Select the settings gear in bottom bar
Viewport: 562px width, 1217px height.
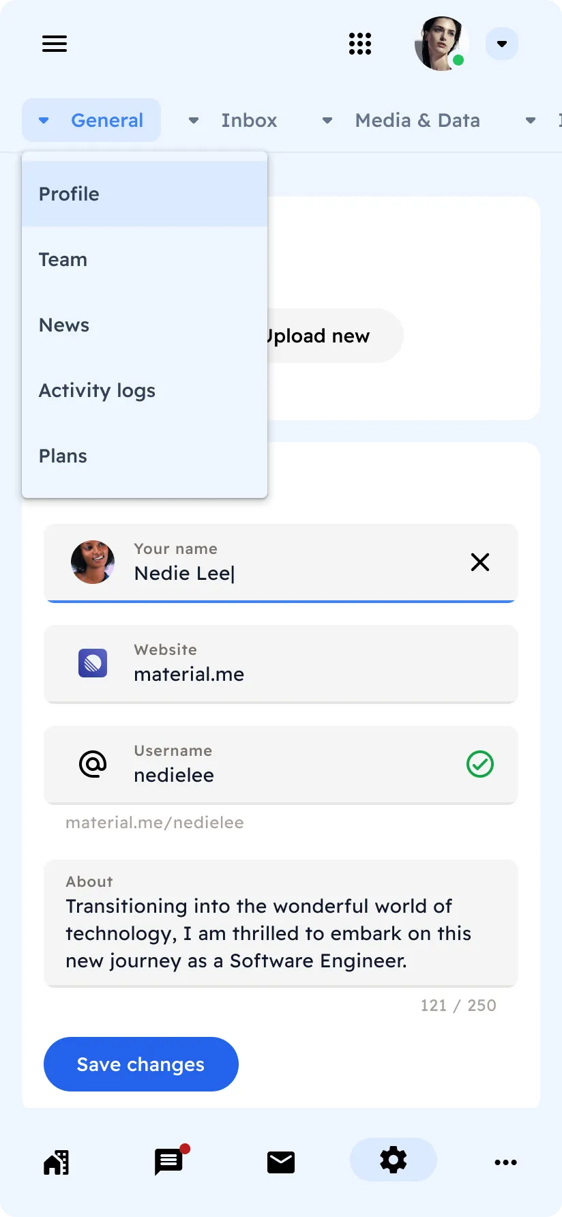click(x=394, y=1160)
